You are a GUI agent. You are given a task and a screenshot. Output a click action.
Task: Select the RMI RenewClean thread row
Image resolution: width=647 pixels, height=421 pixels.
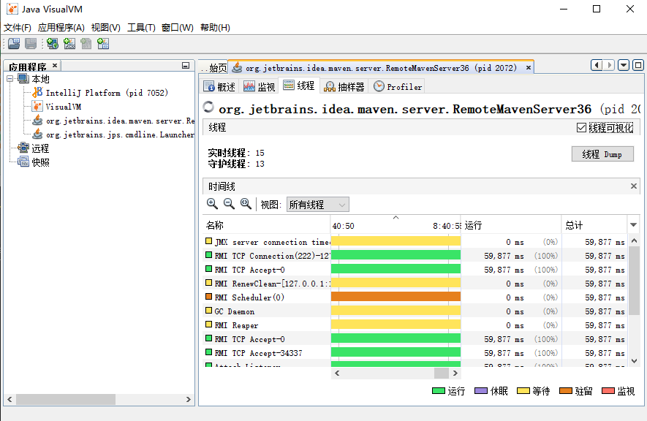pos(415,284)
